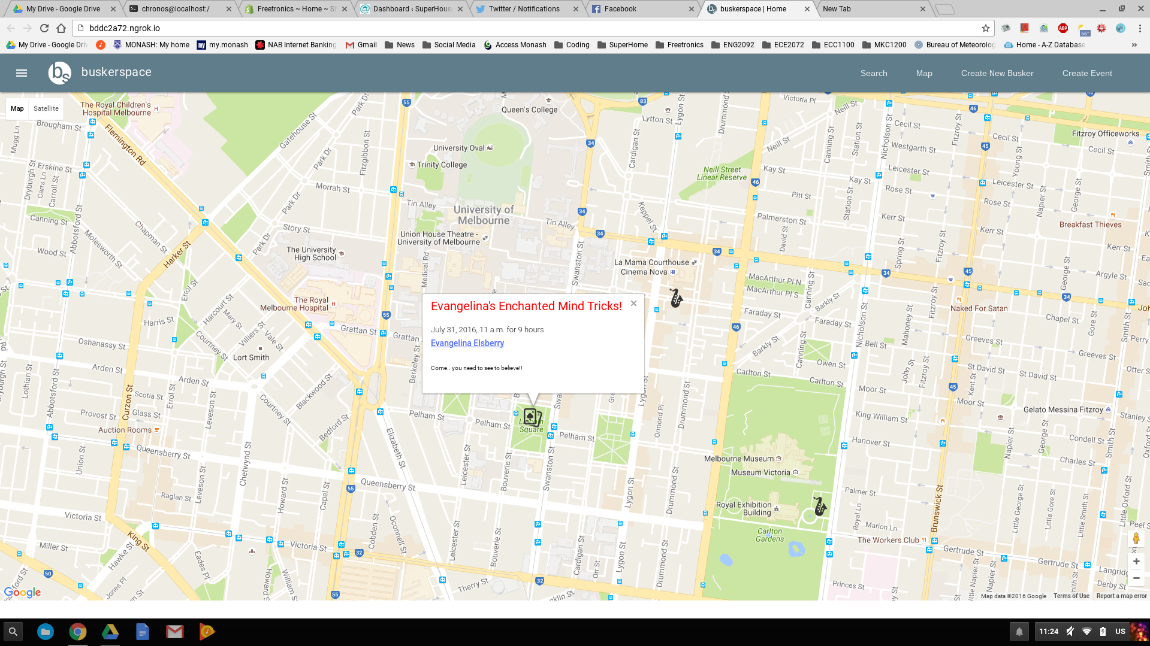Close the Evangelina event info window
Viewport: 1150px width, 646px height.
point(633,304)
